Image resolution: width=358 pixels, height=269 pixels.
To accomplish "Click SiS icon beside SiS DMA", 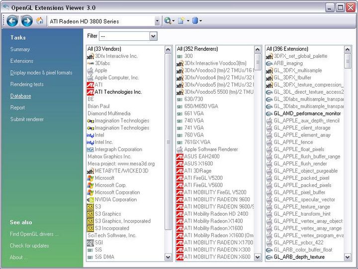I will point(90,257).
